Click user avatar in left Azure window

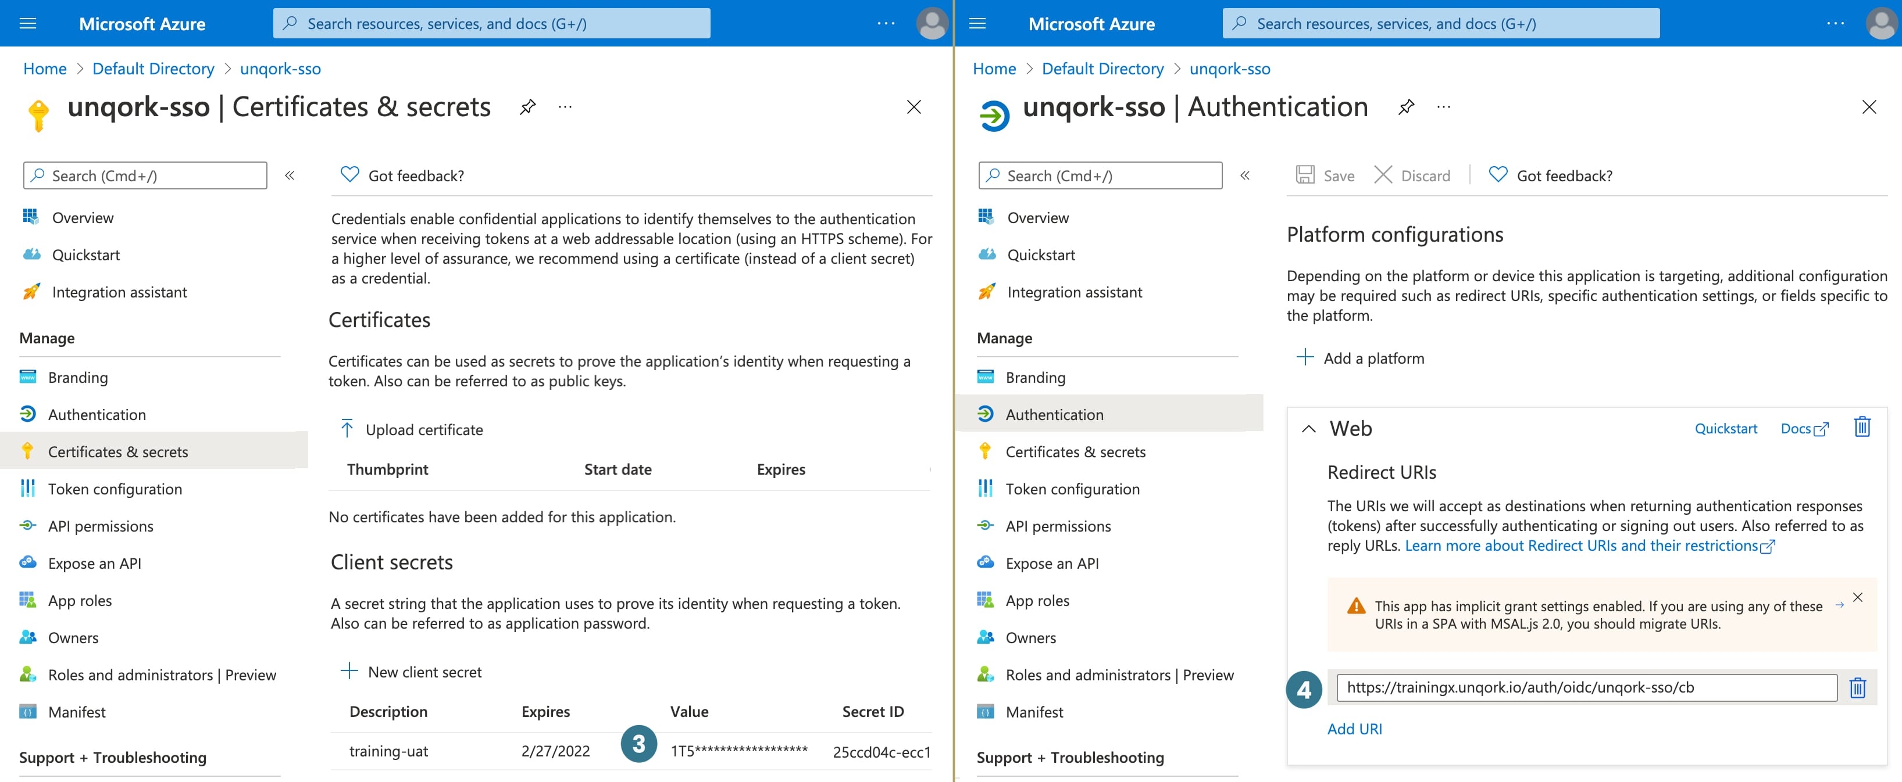tap(933, 24)
